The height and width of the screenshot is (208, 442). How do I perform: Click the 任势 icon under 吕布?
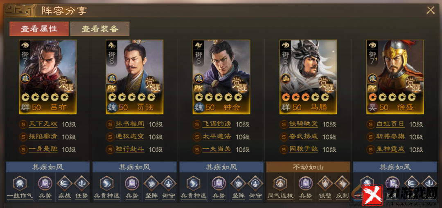(82, 183)
